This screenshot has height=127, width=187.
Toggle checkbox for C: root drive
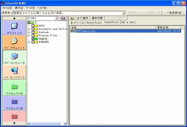click(x=29, y=23)
